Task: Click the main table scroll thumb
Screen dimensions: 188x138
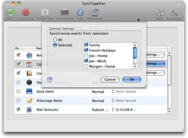Action: click(169, 70)
